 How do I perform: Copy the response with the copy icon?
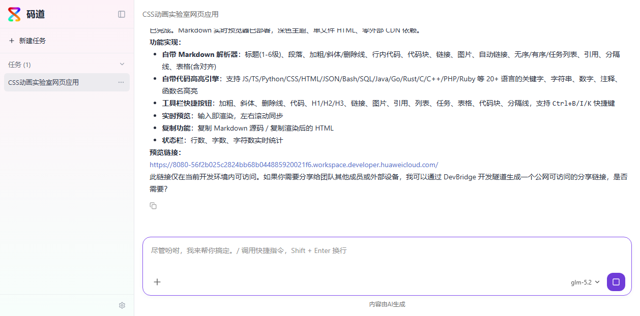pos(153,206)
